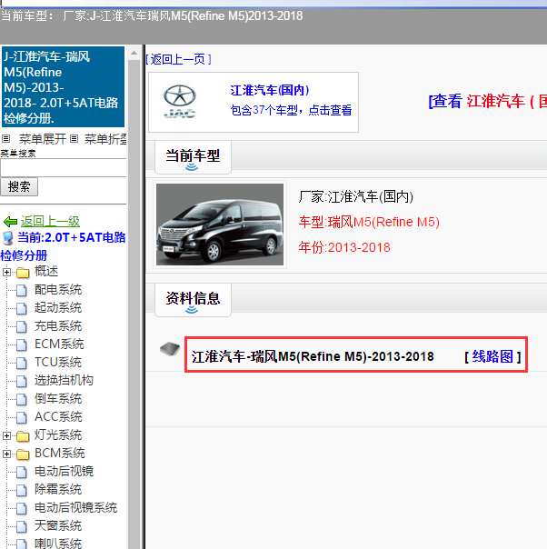Viewport: 547px width, 549px height.
Task: Open the 线路图 link
Action: pos(492,357)
